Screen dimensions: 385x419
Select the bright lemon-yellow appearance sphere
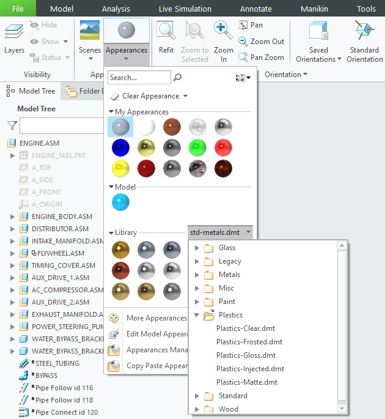click(x=120, y=168)
